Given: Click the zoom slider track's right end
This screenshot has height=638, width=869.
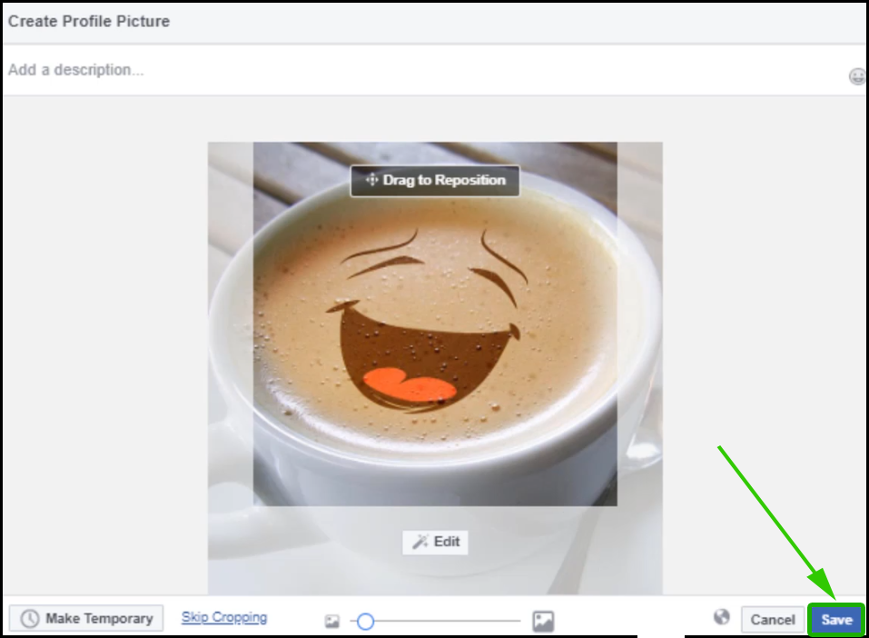Looking at the screenshot, I should pyautogui.click(x=518, y=622).
